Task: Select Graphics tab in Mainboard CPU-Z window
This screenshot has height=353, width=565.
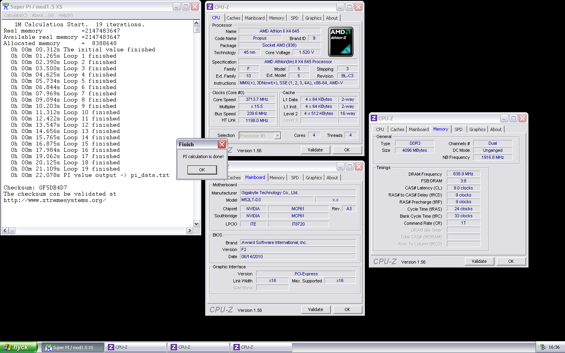Action: click(x=314, y=178)
